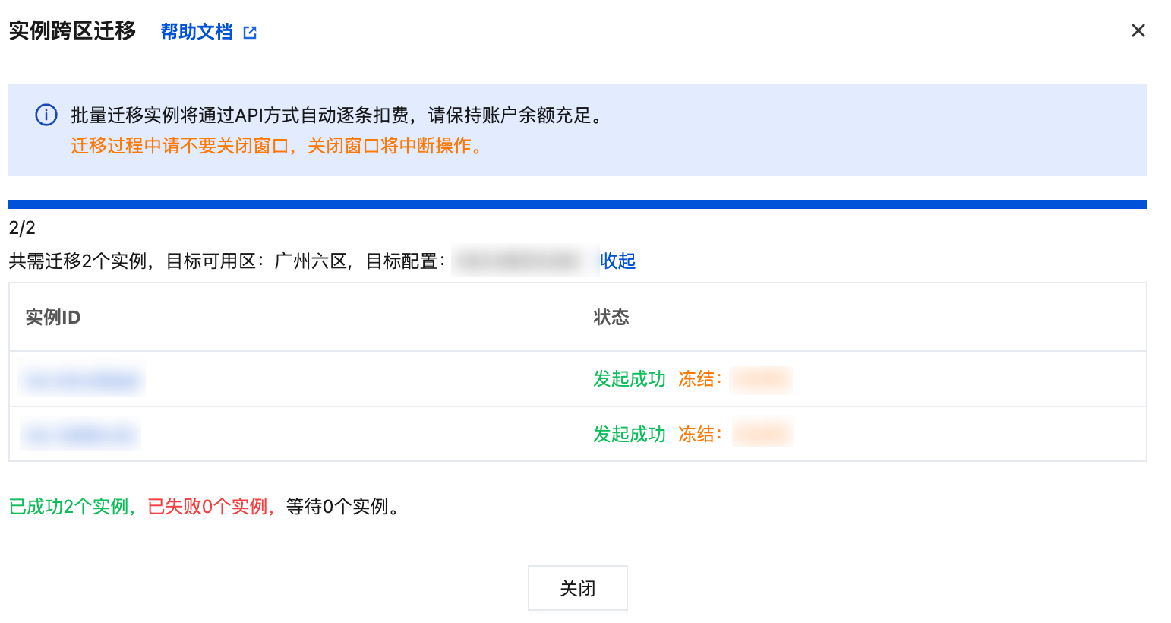The height and width of the screenshot is (623, 1171).
Task: Click the 实例ID column header
Action: click(x=53, y=318)
